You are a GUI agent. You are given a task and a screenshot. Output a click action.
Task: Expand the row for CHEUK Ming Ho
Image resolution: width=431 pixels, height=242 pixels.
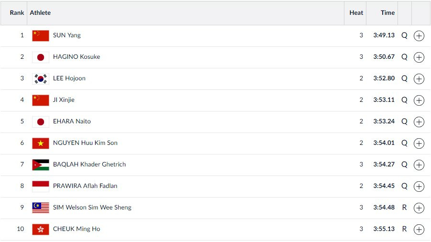(x=419, y=230)
